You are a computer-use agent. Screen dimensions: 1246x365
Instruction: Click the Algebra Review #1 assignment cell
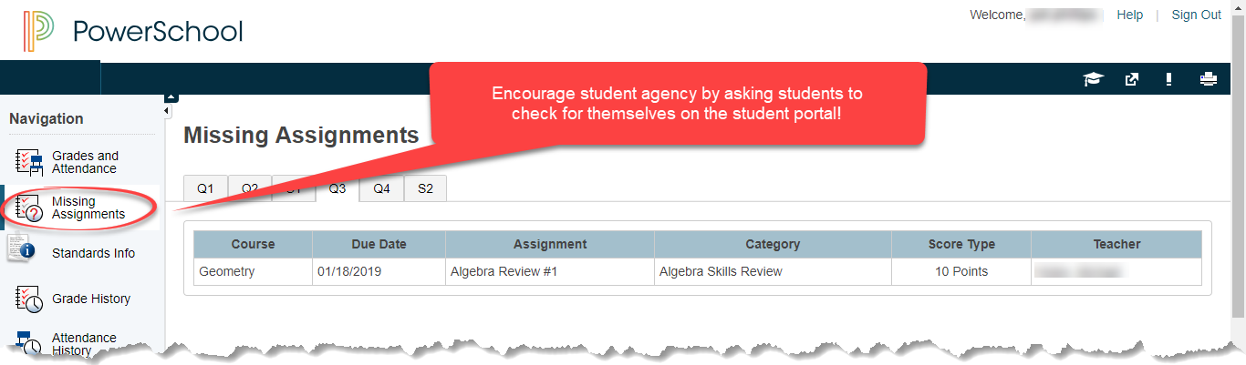[x=550, y=271]
